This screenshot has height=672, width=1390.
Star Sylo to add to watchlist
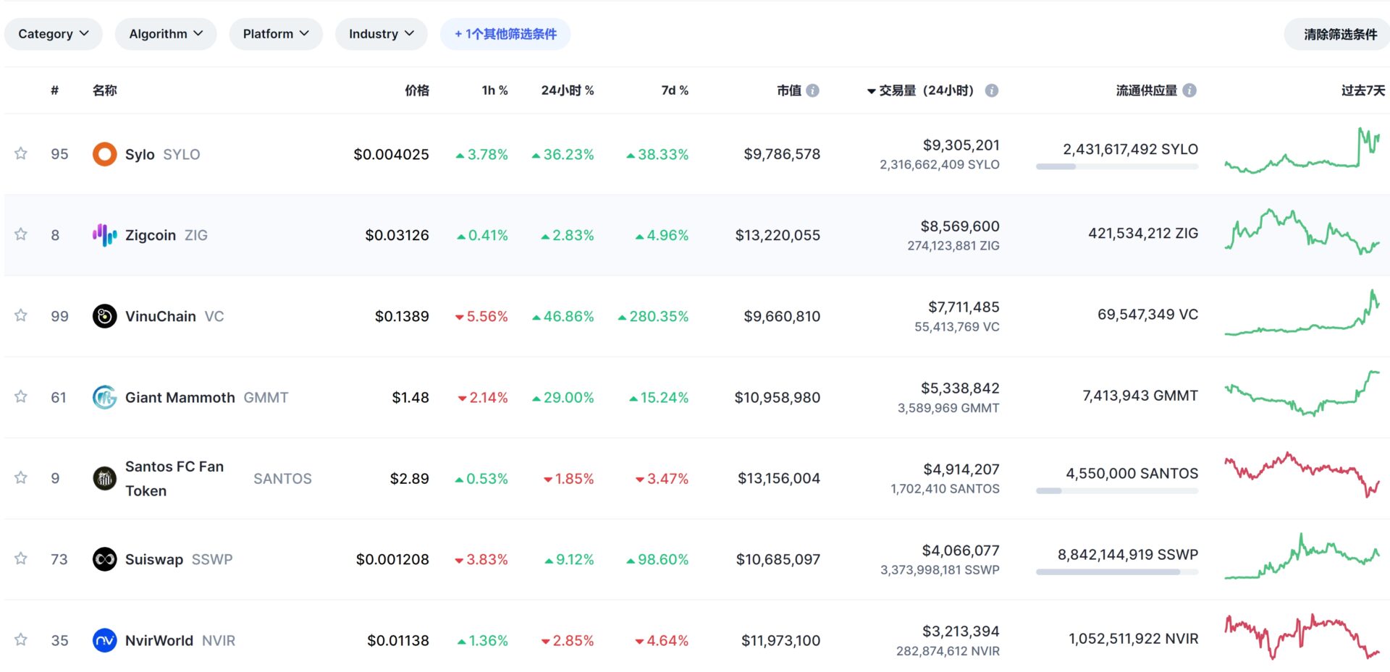coord(21,153)
